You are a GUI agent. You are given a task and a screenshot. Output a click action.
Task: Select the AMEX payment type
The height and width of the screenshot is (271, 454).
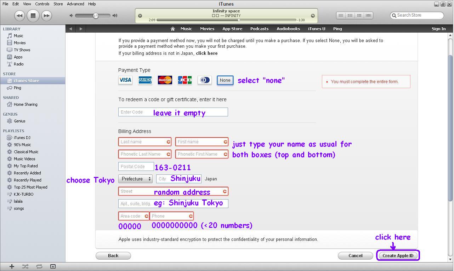point(145,80)
